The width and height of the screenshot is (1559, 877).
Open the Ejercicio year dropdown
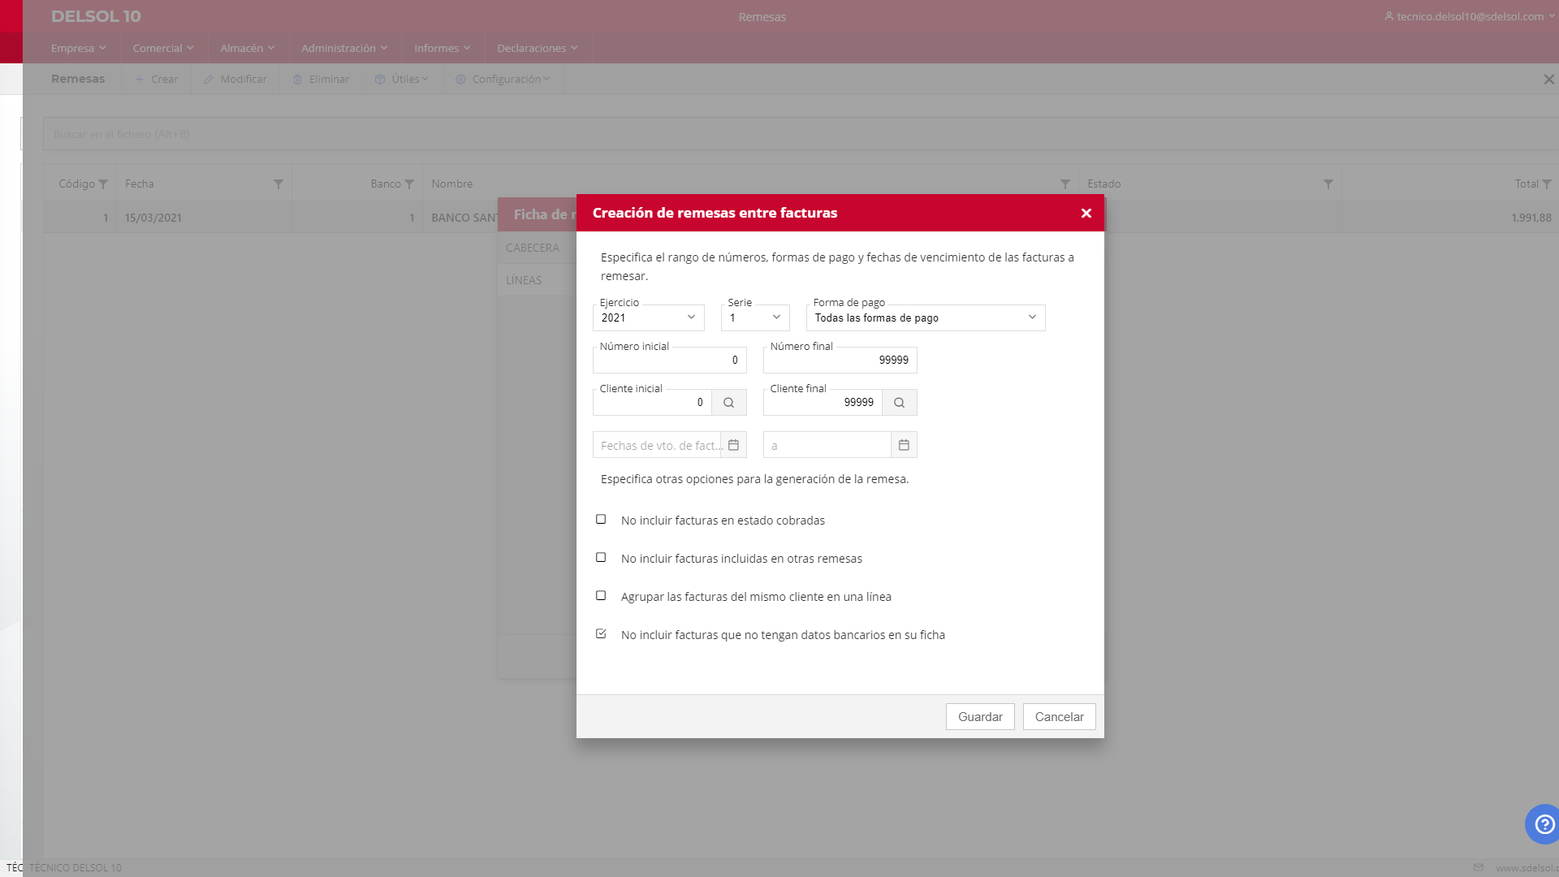(648, 318)
